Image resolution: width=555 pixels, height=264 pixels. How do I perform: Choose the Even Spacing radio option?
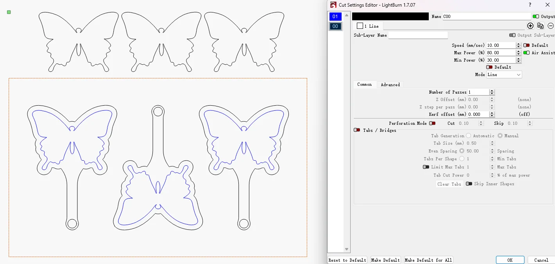coord(462,151)
